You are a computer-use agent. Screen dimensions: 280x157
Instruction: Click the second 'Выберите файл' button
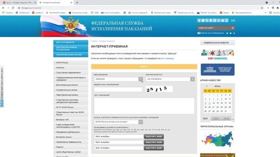[x=154, y=142]
